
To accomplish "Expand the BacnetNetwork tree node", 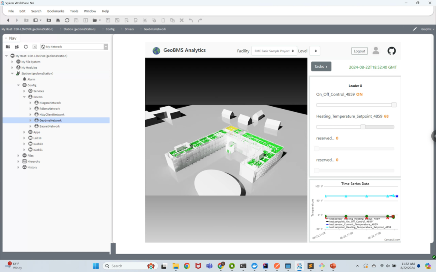I will tap(31, 126).
